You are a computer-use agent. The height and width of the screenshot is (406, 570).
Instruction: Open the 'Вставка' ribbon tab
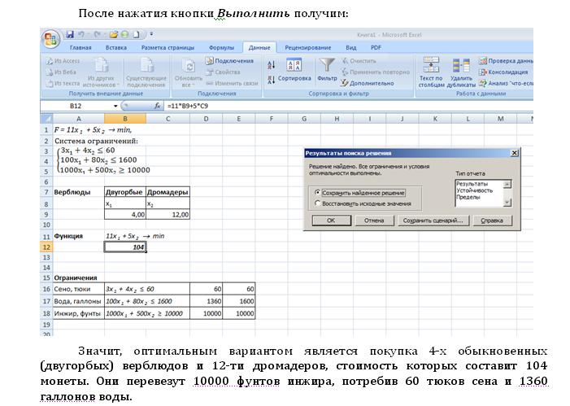click(x=116, y=48)
